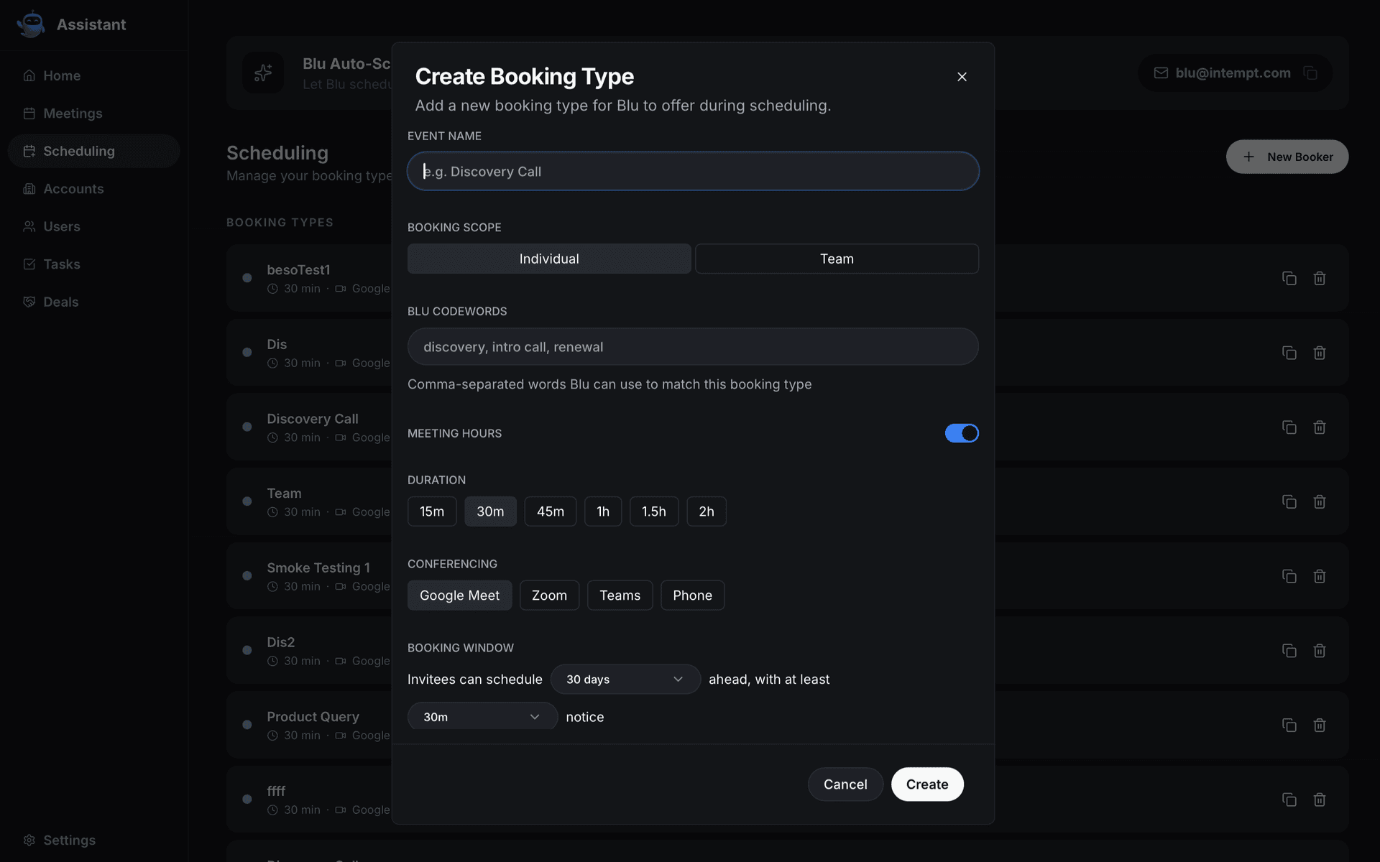Delete the Dis2 booking type
Viewport: 1380px width, 862px height.
[1320, 651]
